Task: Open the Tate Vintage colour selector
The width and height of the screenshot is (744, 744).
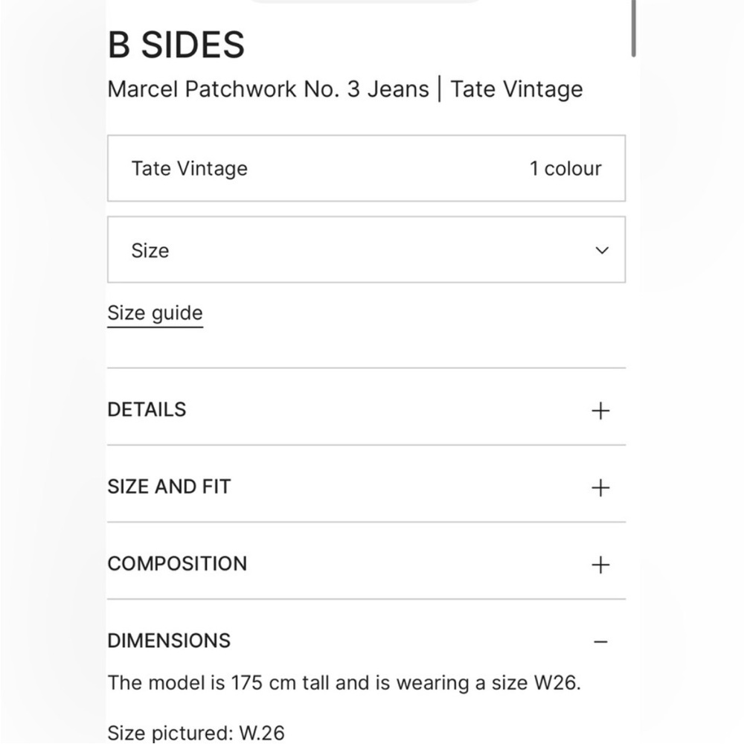Action: coord(366,168)
